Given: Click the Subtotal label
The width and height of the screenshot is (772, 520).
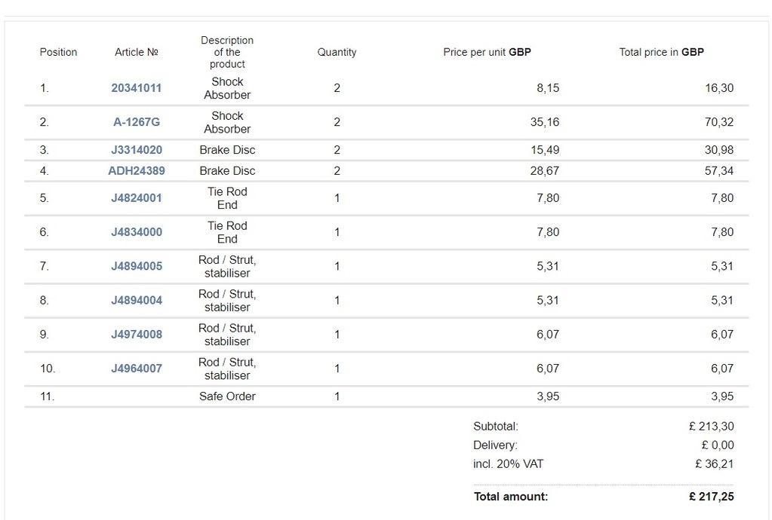Looking at the screenshot, I should [496, 426].
